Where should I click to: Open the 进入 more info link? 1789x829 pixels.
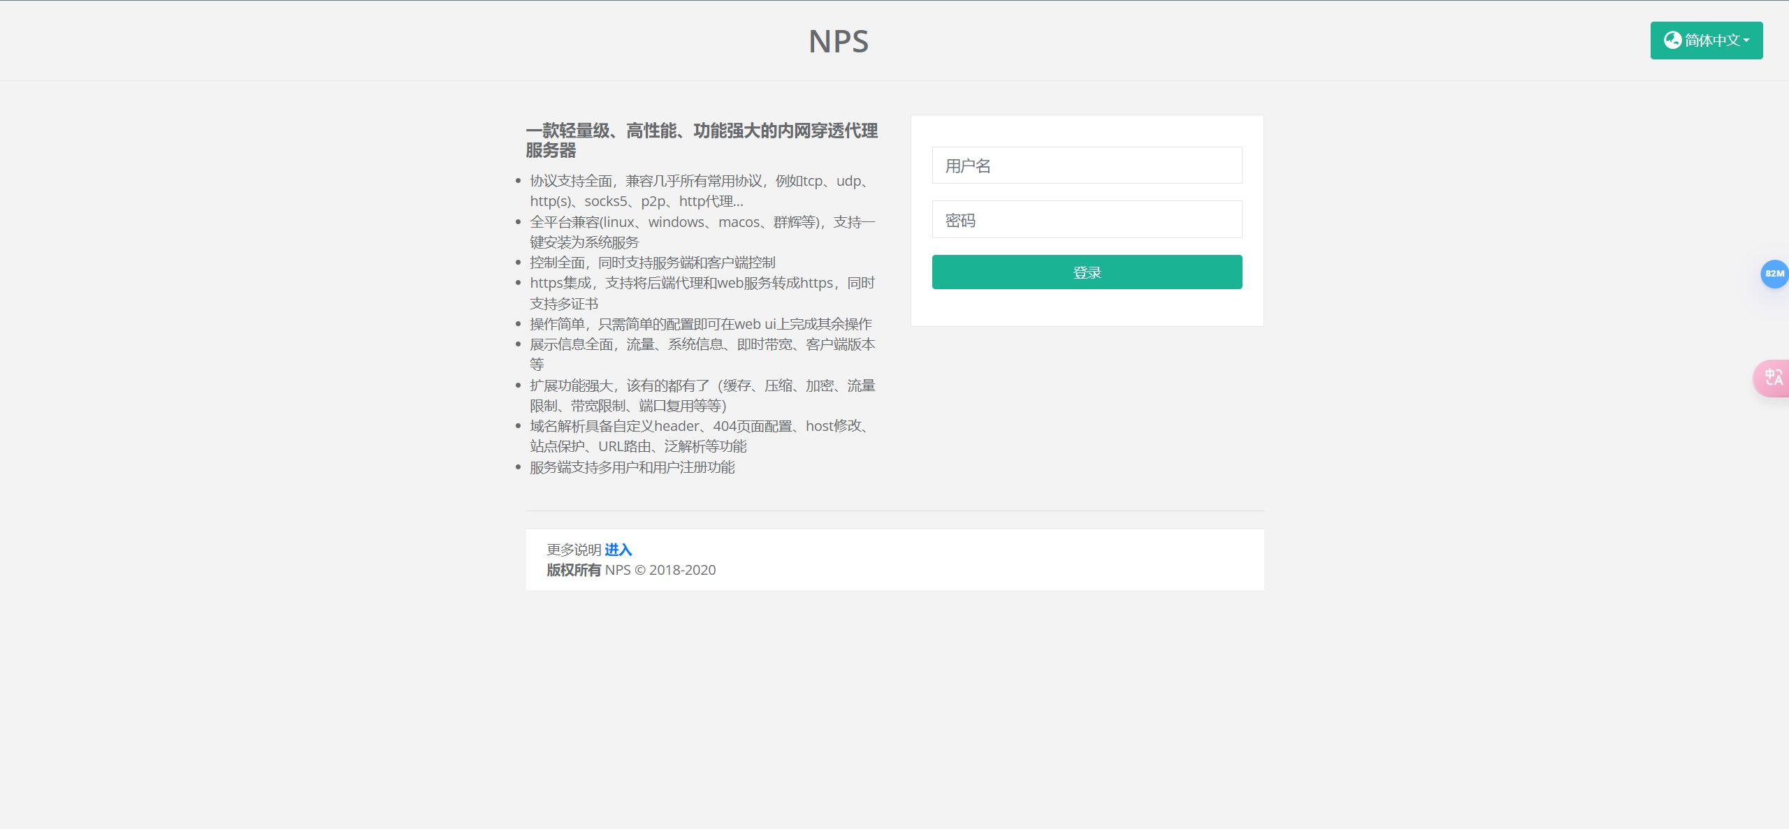618,550
